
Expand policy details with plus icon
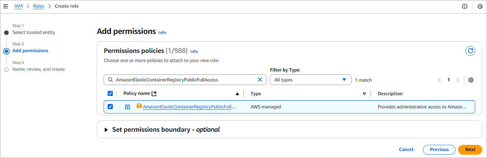tap(127, 107)
